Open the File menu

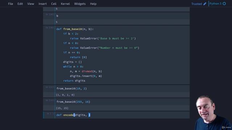(11, 4)
